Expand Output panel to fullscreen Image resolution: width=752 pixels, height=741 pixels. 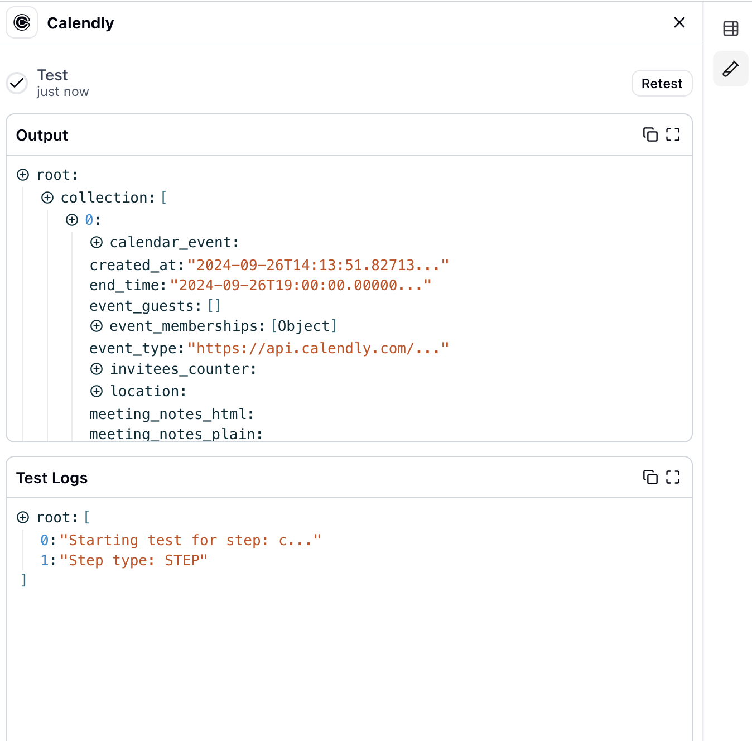click(x=673, y=135)
